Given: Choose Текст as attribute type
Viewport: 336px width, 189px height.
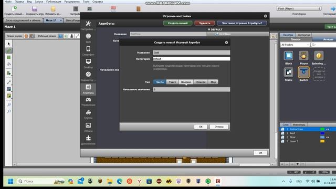Looking at the screenshot, I should (172, 82).
